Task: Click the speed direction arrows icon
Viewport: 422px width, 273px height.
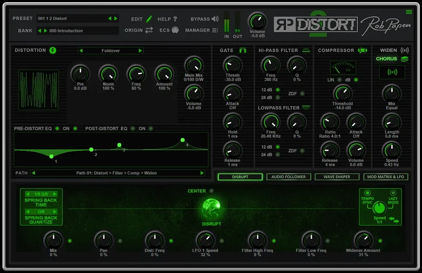Action: [x=394, y=220]
